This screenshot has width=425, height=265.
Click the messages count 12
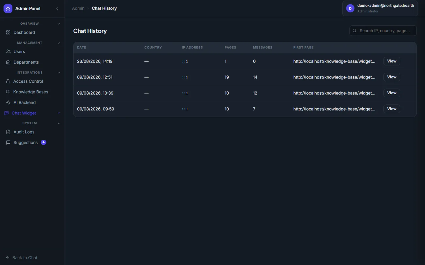point(255,93)
